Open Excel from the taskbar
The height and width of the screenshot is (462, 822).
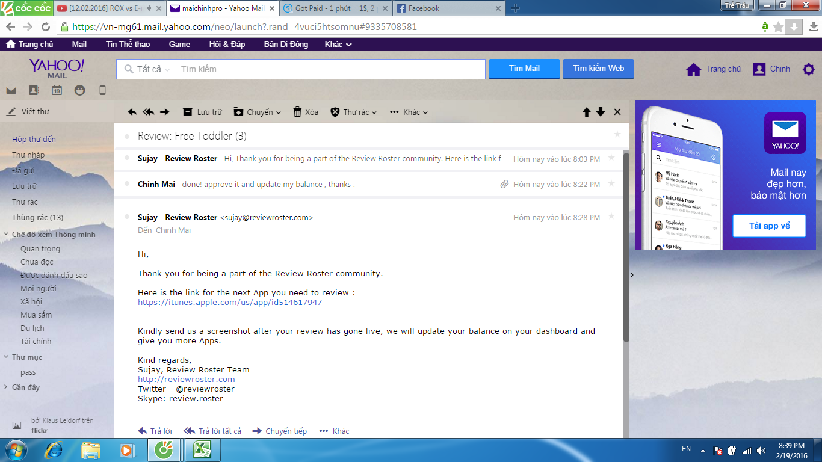pos(202,450)
